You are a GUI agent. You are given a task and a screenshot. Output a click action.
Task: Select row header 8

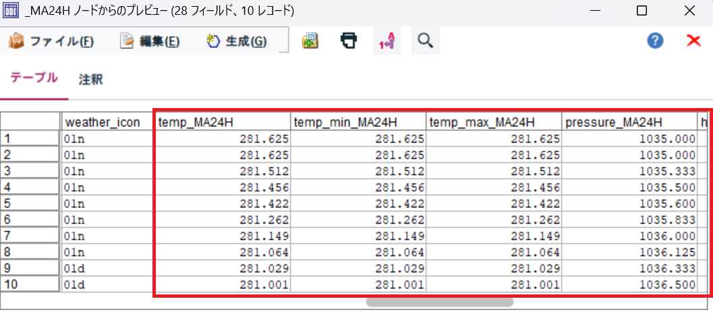[x=30, y=253]
